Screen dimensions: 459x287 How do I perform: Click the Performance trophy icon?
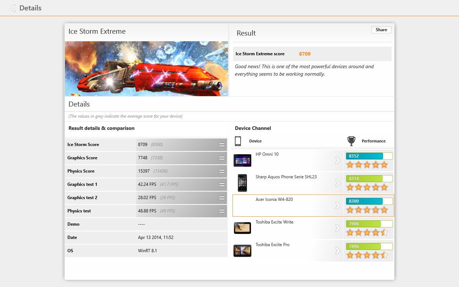pyautogui.click(x=351, y=141)
